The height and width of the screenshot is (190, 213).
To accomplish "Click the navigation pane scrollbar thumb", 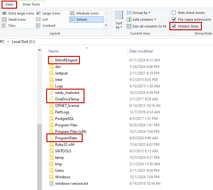I will 39,157.
